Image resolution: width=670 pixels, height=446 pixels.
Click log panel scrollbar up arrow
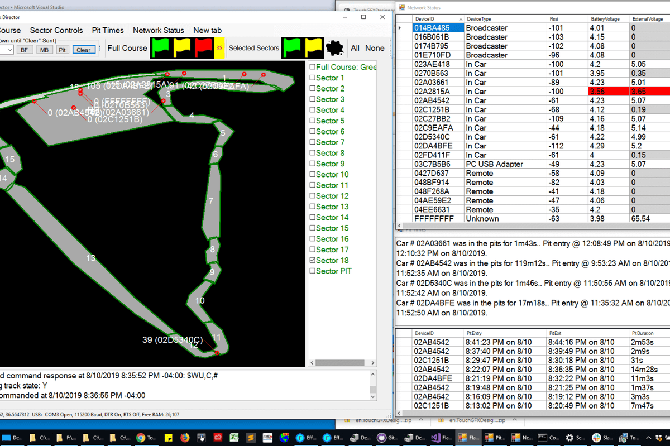374,376
